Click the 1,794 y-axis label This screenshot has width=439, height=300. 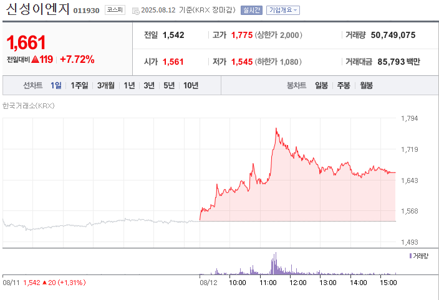click(x=409, y=118)
